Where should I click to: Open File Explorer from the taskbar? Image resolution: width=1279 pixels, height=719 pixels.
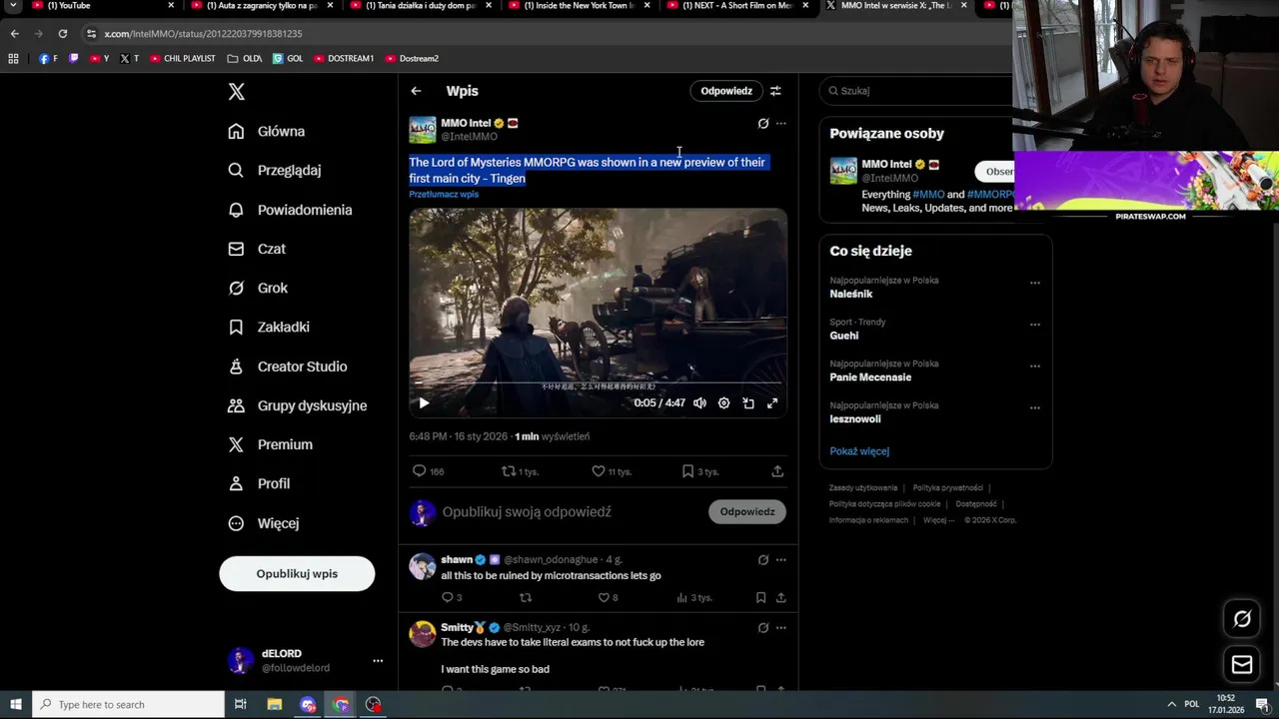click(x=275, y=705)
